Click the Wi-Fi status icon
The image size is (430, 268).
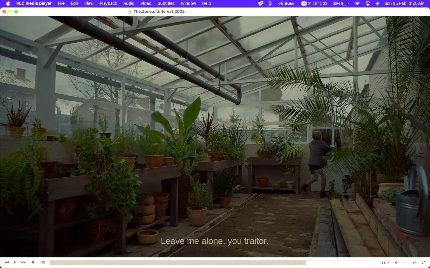point(357,3)
